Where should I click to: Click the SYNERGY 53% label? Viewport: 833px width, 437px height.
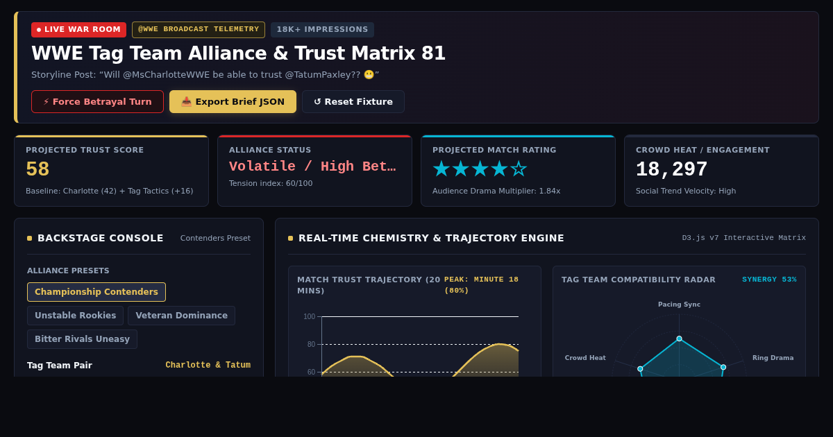[x=769, y=280]
